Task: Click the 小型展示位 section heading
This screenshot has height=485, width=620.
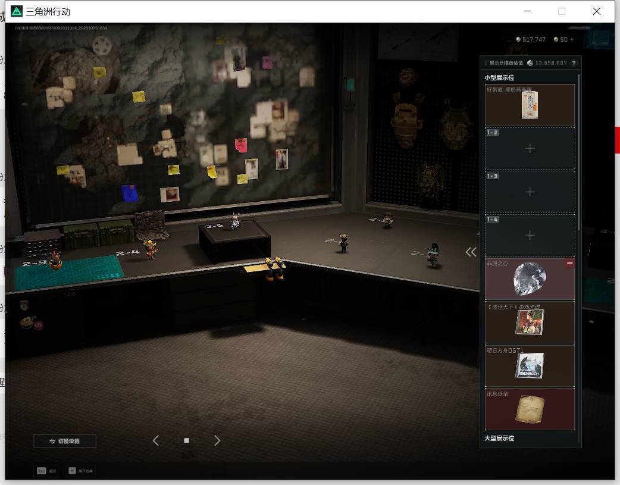Action: tap(499, 77)
